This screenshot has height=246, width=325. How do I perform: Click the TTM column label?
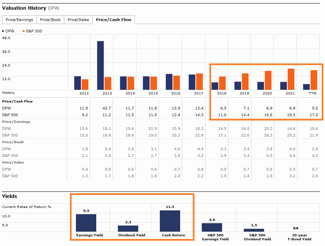[x=312, y=93]
